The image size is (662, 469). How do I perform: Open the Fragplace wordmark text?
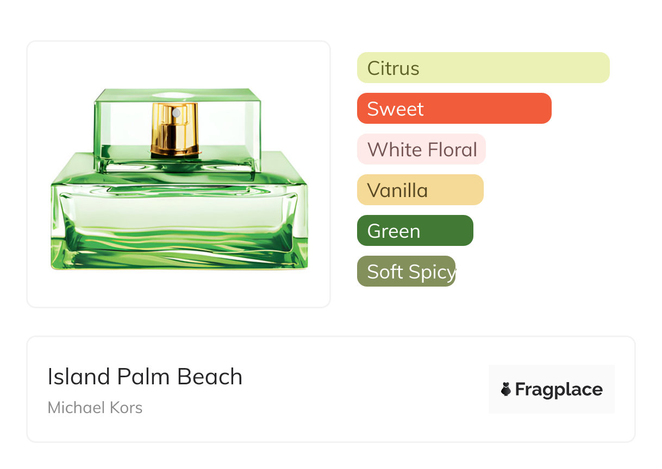(559, 389)
